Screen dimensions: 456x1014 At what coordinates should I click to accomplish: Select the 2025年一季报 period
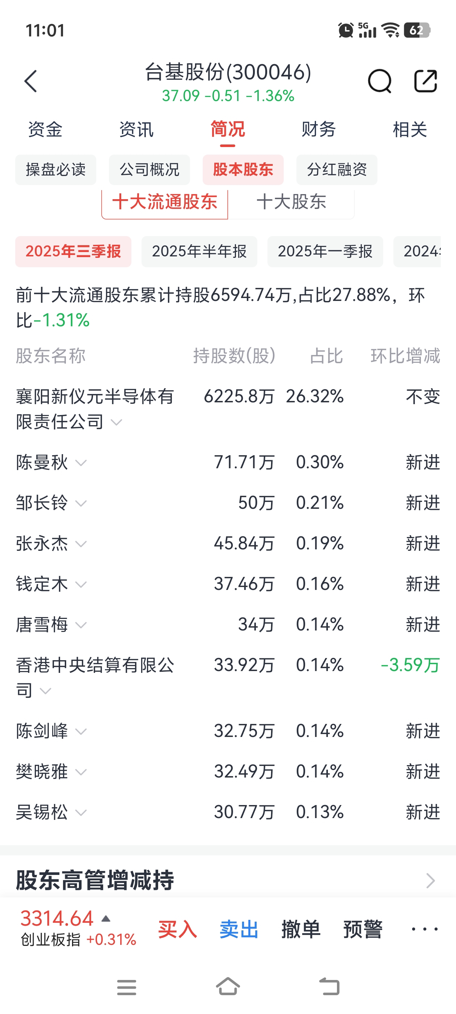(x=325, y=252)
